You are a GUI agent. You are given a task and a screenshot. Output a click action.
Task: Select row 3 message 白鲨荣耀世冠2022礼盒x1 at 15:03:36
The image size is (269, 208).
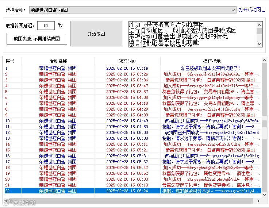[x=210, y=80]
